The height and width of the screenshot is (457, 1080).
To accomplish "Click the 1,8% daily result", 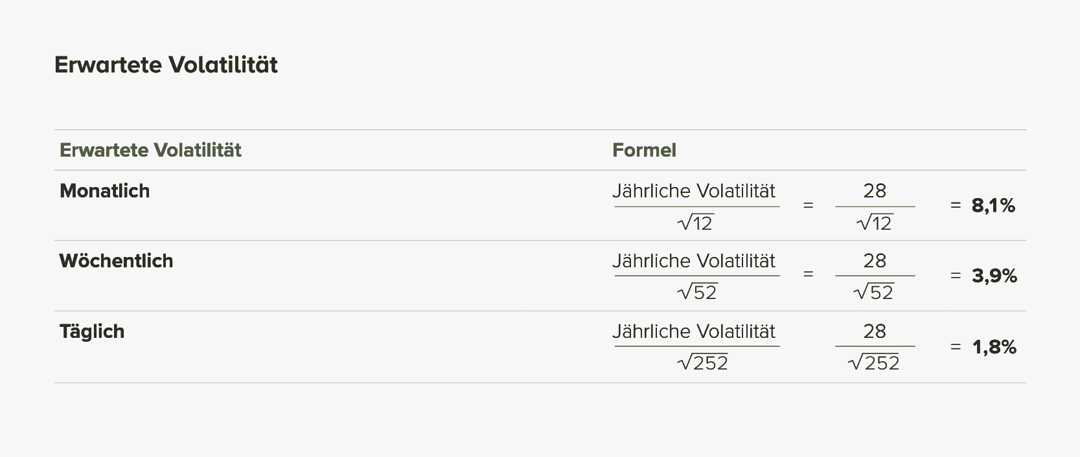I will coord(994,348).
